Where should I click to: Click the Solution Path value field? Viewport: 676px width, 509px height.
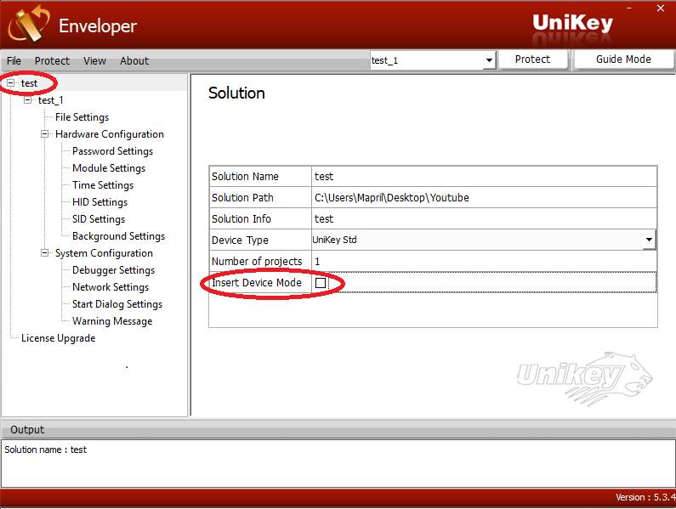click(x=484, y=197)
